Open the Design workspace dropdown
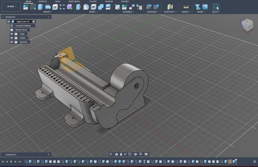This screenshot has height=167, width=258. 11,6
